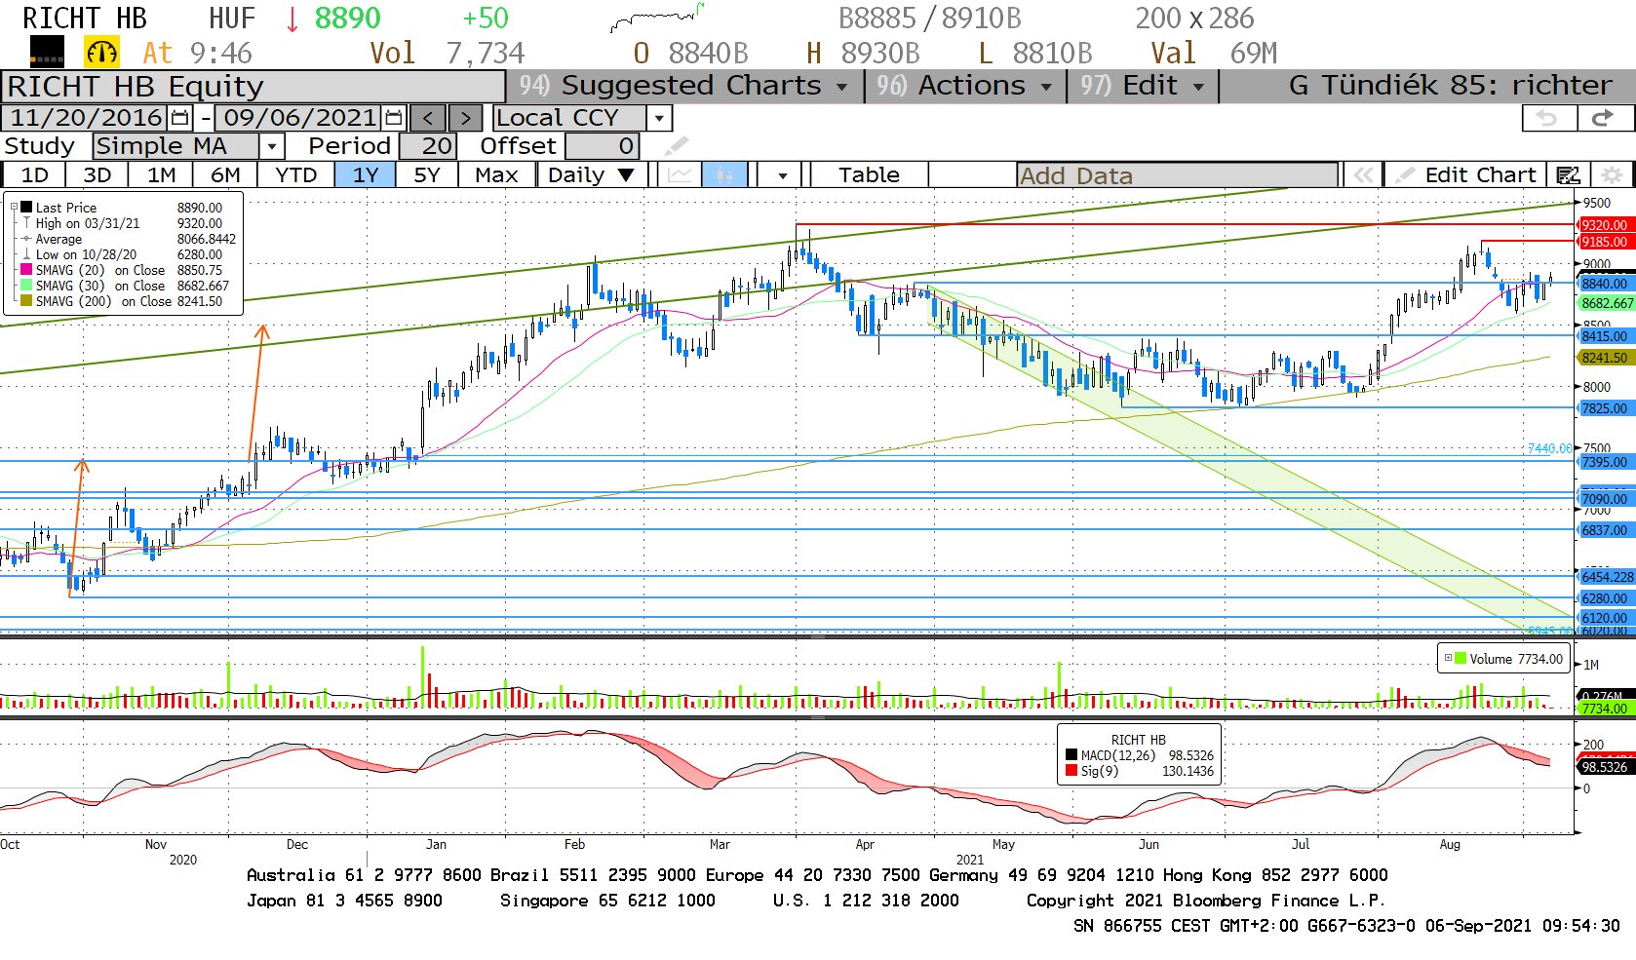
Task: Open the chart type dropdown arrow
Action: click(x=783, y=175)
